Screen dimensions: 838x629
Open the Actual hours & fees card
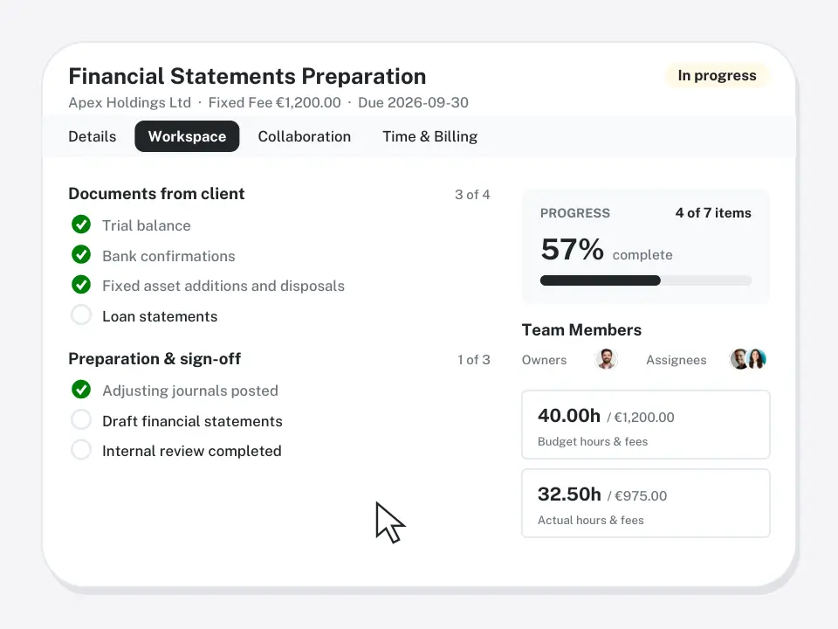pos(646,503)
